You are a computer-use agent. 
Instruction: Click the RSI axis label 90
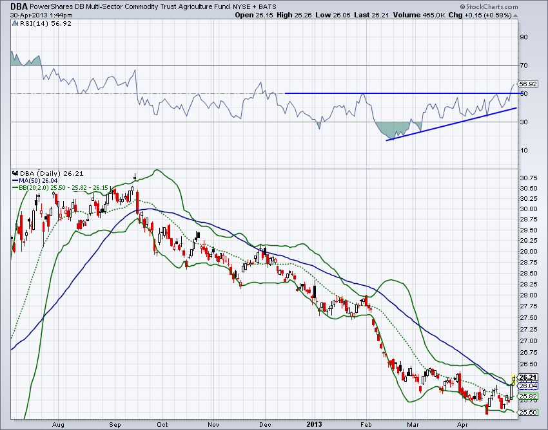tap(524, 37)
